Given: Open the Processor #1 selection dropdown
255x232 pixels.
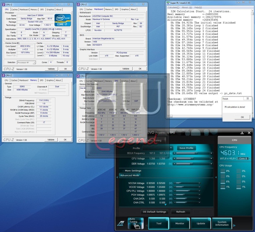Looking at the screenshot, I should coord(34,62).
